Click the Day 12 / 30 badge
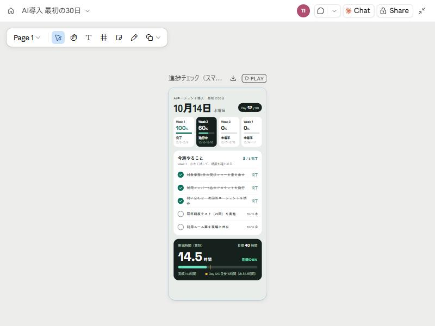Viewport: 435px width, 326px height. [250, 108]
